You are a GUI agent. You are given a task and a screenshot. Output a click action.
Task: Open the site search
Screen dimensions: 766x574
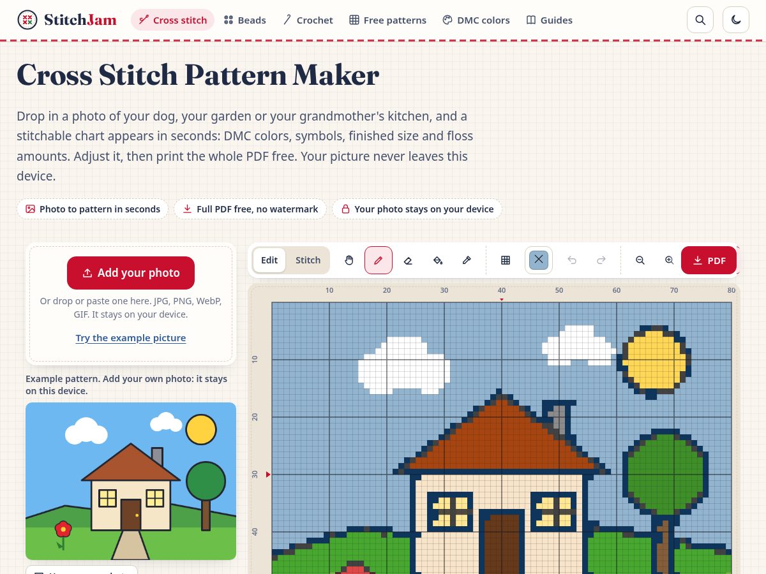click(x=700, y=20)
